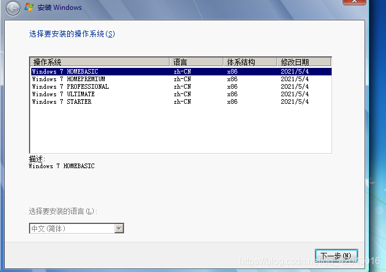
Task: Choose Windows 7 PROFESSIONAL edition
Action: coord(181,86)
